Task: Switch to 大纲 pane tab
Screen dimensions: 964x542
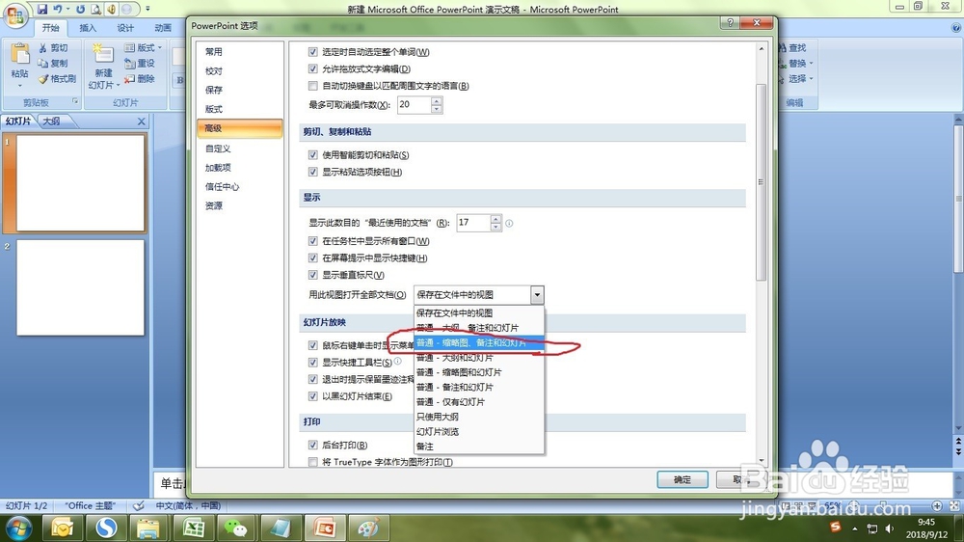Action: [52, 122]
